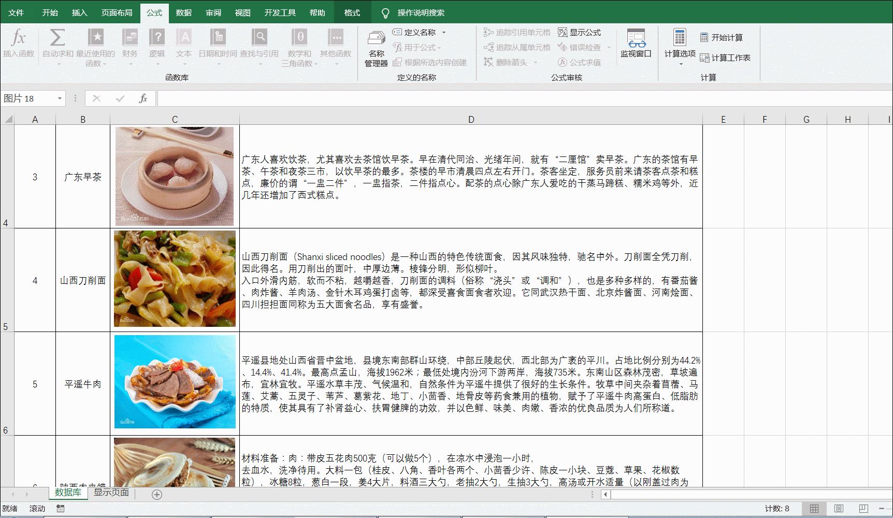Viewport: 893px width, 518px height.
Task: Click the Select All corner triangle
Action: (x=8, y=119)
